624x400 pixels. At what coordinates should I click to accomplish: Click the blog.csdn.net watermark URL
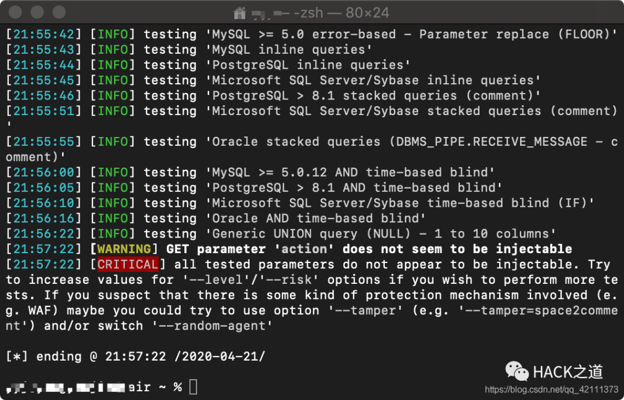(x=551, y=389)
